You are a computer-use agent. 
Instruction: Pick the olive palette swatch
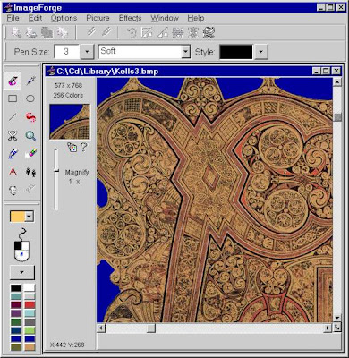coord(16,347)
